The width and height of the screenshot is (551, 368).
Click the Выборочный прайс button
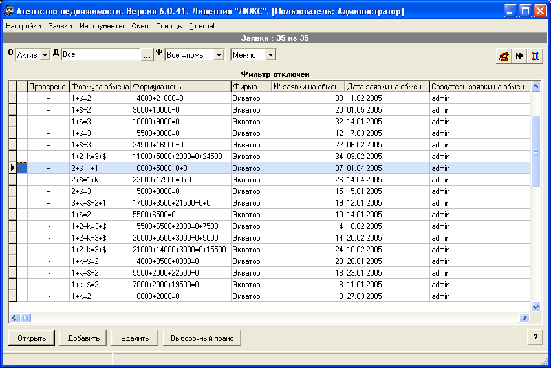tap(202, 338)
